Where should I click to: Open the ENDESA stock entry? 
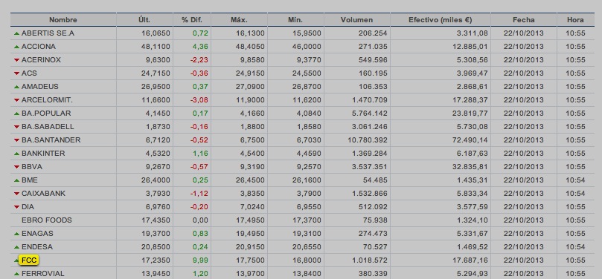coord(37,247)
